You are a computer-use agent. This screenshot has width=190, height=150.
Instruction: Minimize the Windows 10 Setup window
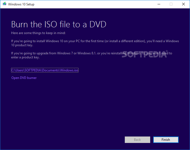click(159, 4)
